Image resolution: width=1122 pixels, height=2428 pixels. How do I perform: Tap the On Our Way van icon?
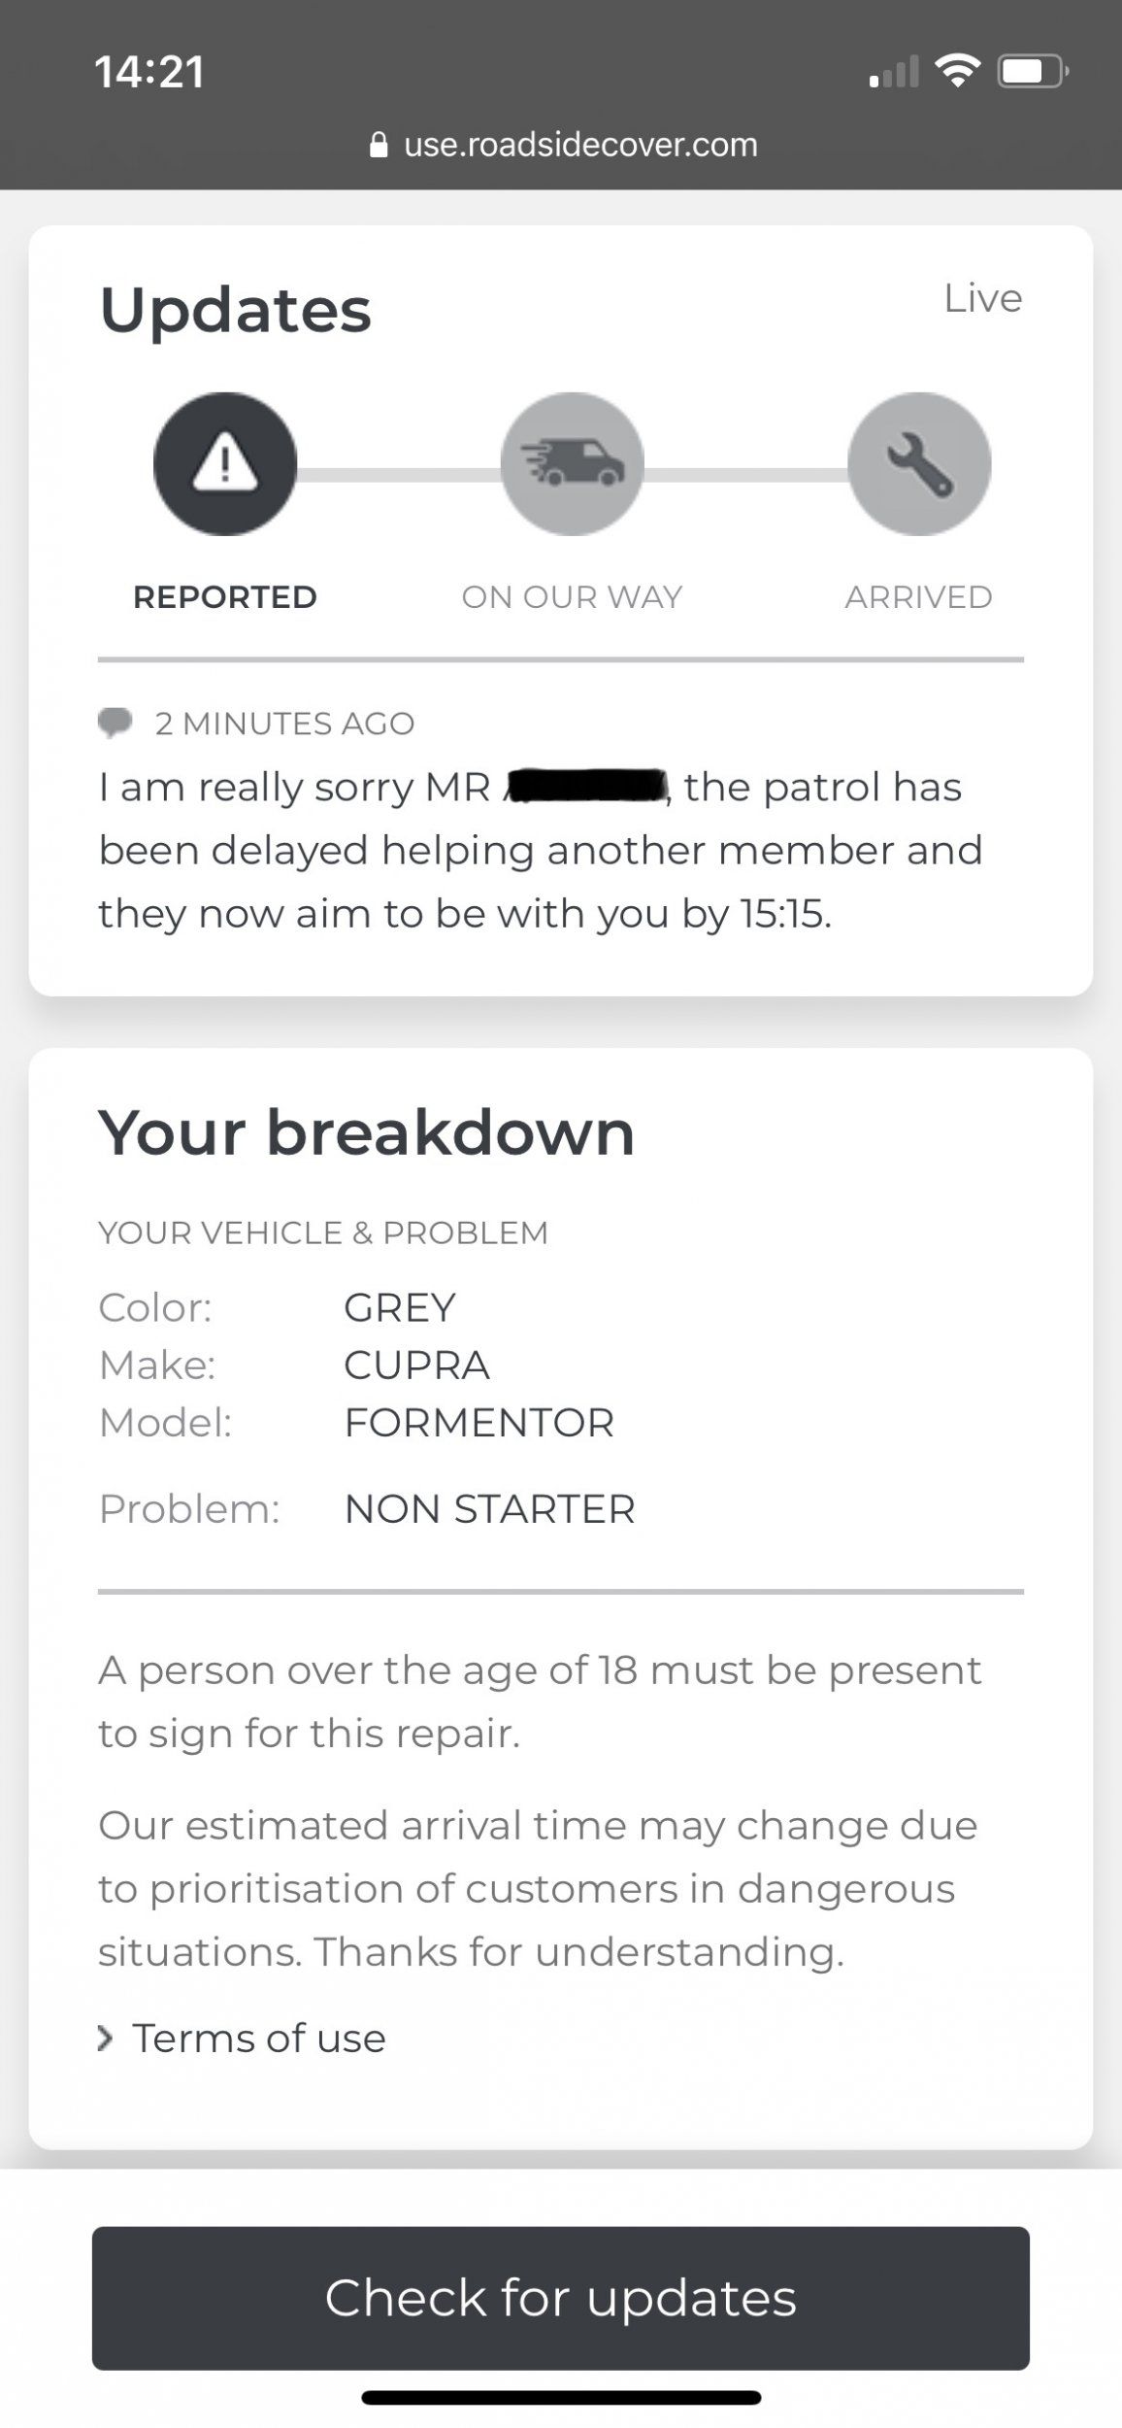click(572, 464)
